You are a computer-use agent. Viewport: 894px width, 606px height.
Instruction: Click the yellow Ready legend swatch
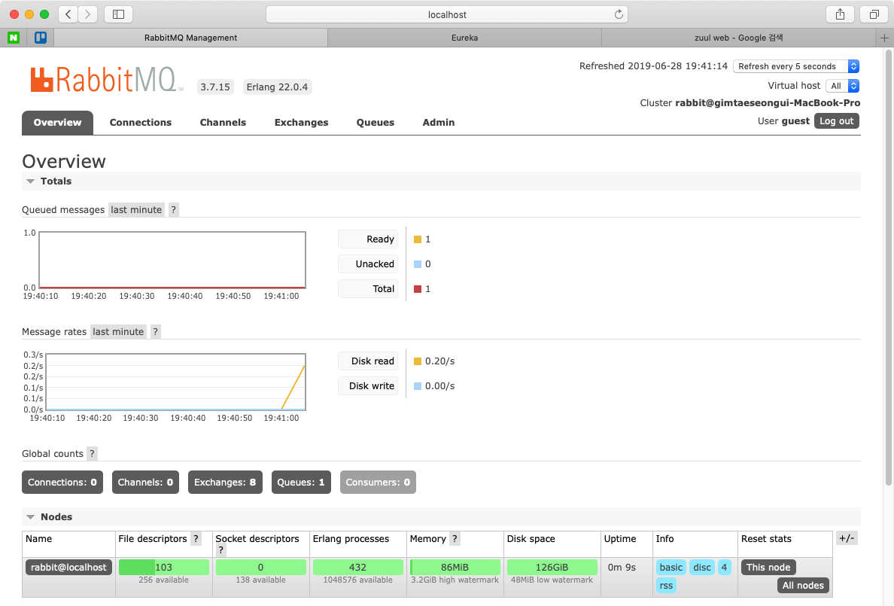coord(418,239)
